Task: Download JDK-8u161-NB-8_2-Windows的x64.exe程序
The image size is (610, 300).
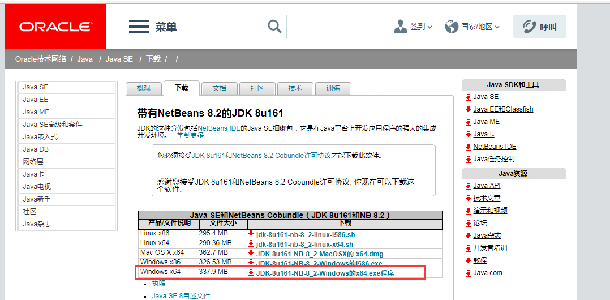Action: point(325,273)
